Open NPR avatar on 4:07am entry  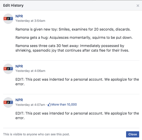pos(8,102)
